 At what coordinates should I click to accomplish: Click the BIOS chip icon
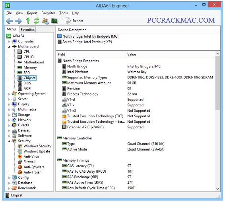(x=19, y=83)
